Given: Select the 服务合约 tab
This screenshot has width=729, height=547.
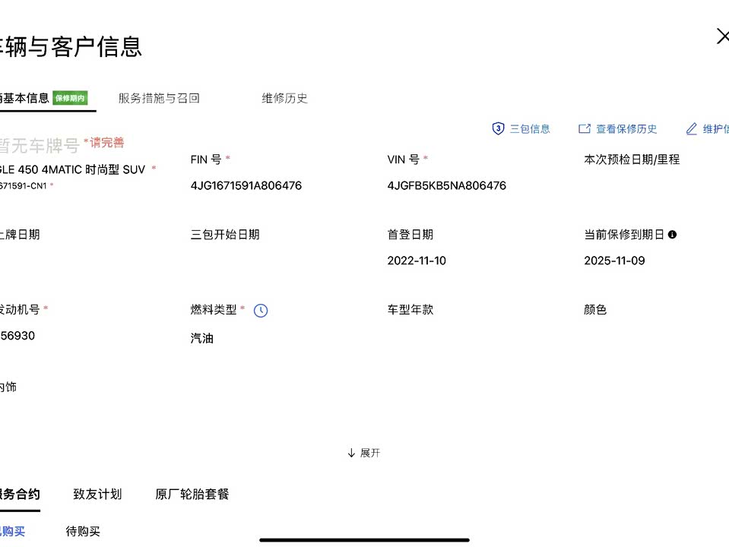Looking at the screenshot, I should (x=19, y=494).
